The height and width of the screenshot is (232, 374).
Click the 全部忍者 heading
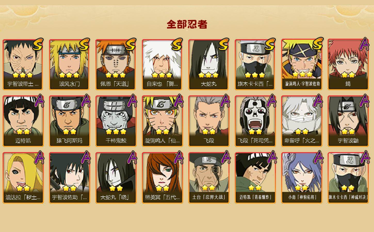187,24
